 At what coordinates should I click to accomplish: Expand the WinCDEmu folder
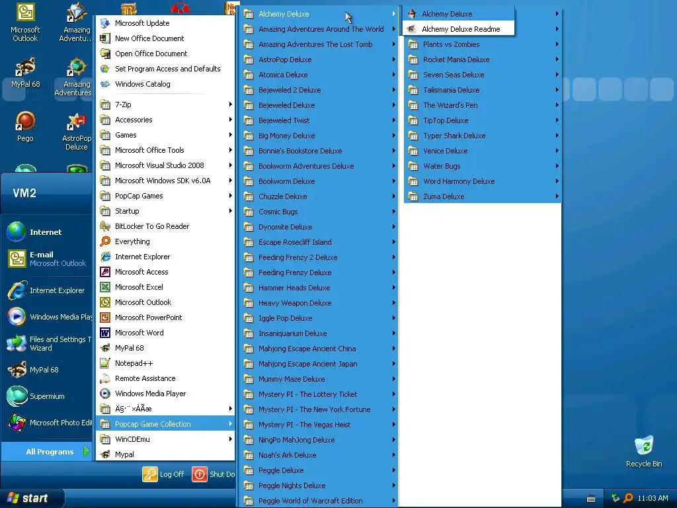point(165,439)
